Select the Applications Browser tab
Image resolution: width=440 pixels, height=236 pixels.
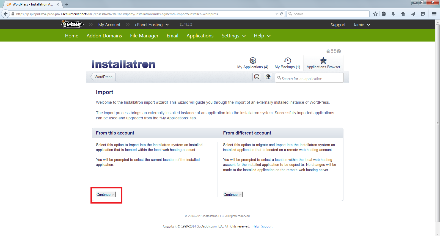[323, 63]
